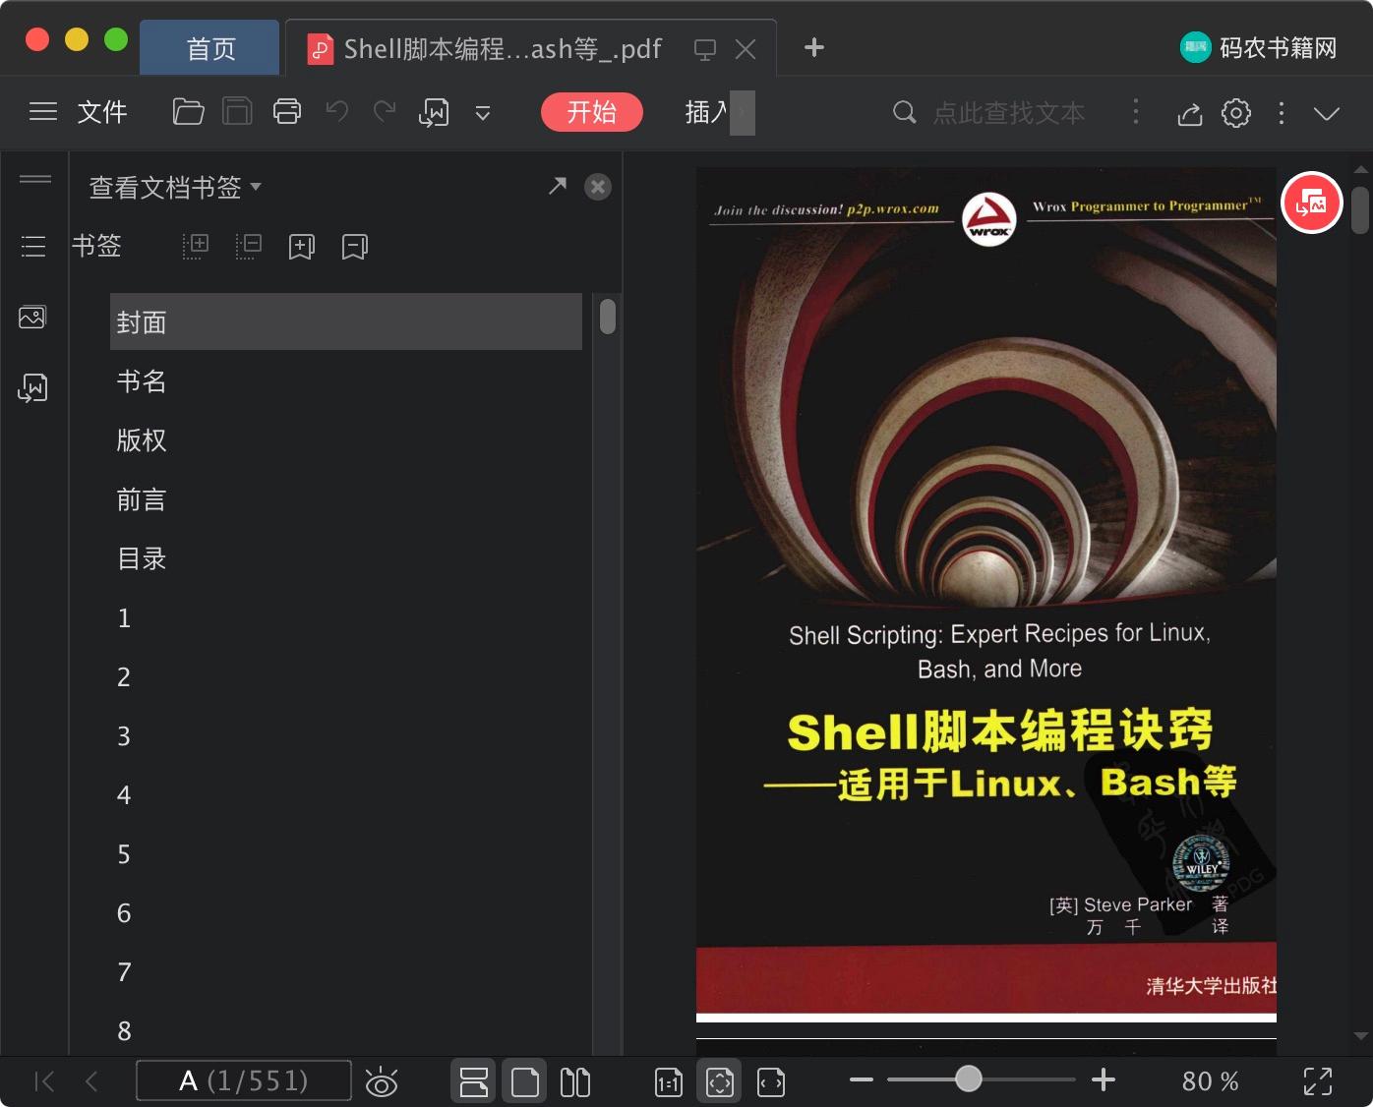This screenshot has width=1373, height=1107.
Task: Open the 80 % zoom level menu
Action: tap(1210, 1081)
